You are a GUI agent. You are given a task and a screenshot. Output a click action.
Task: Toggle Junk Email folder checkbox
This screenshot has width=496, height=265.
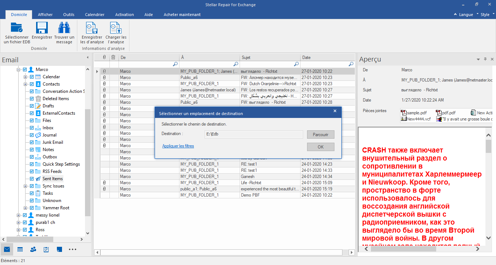click(32, 142)
